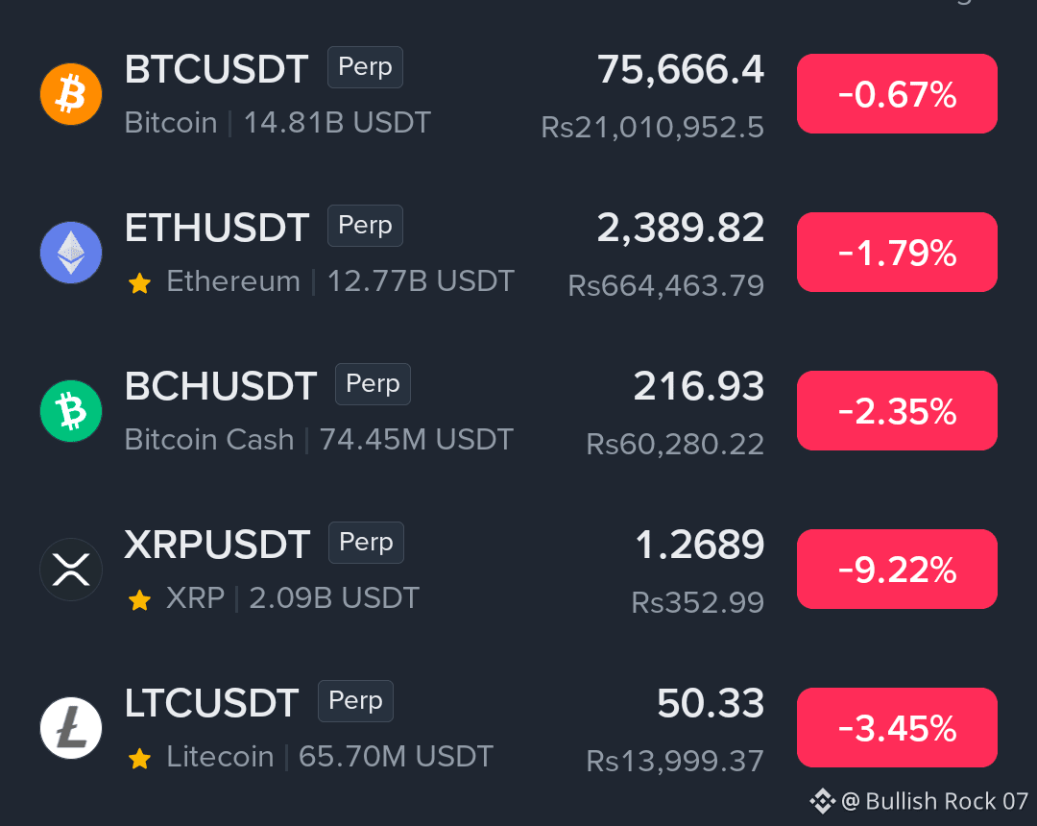The width and height of the screenshot is (1037, 826).
Task: Tap the -9.22% change button for XRPUSDT
Action: (x=897, y=569)
